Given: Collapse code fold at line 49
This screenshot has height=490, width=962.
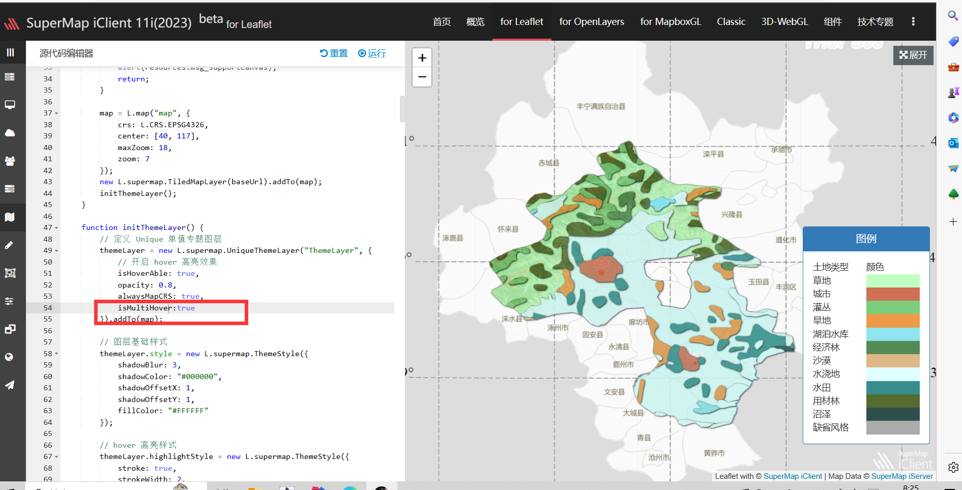Looking at the screenshot, I should [56, 251].
